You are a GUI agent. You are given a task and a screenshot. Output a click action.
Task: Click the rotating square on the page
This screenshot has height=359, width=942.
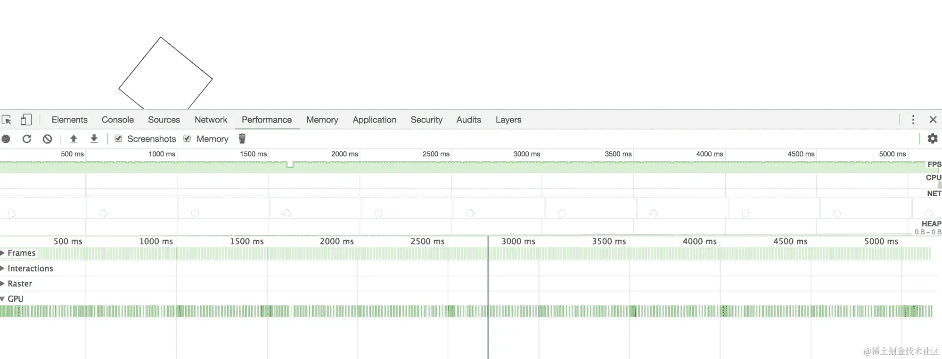[165, 74]
